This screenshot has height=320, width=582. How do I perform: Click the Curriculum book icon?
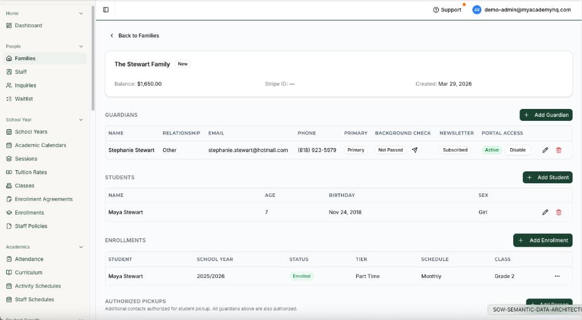pyautogui.click(x=9, y=272)
